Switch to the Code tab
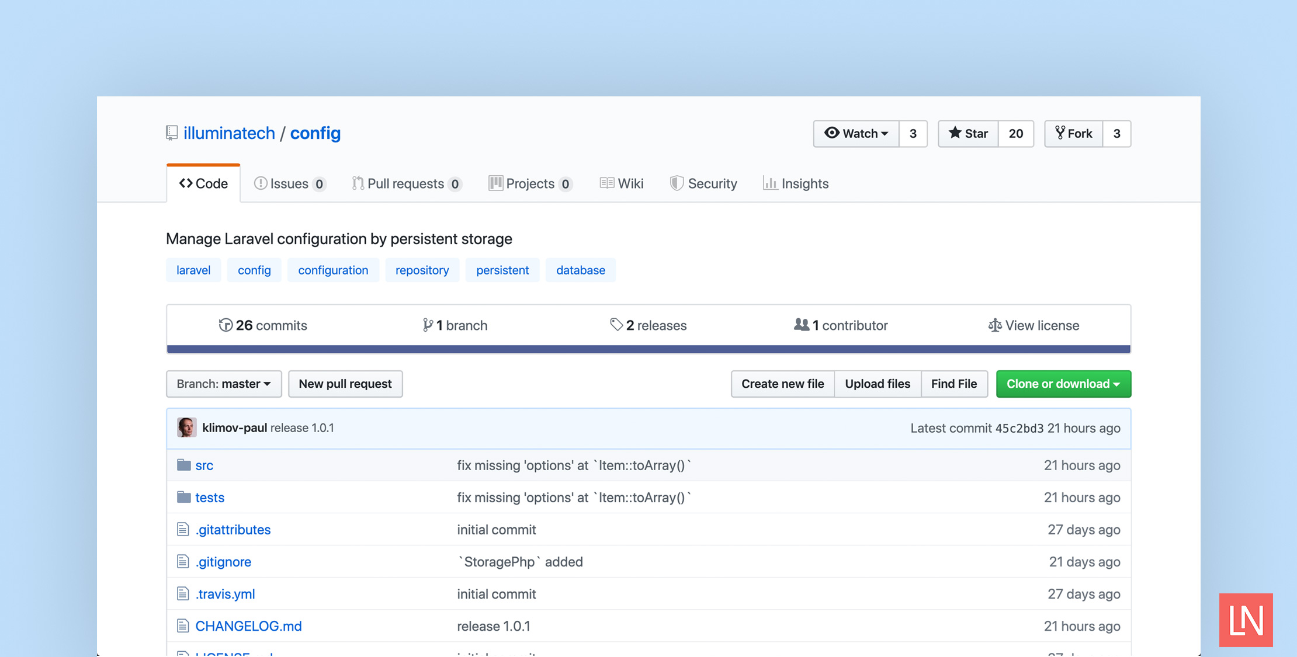 point(203,183)
